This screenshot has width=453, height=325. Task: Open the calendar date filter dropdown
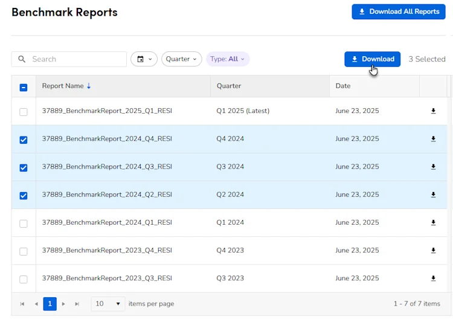click(x=144, y=59)
